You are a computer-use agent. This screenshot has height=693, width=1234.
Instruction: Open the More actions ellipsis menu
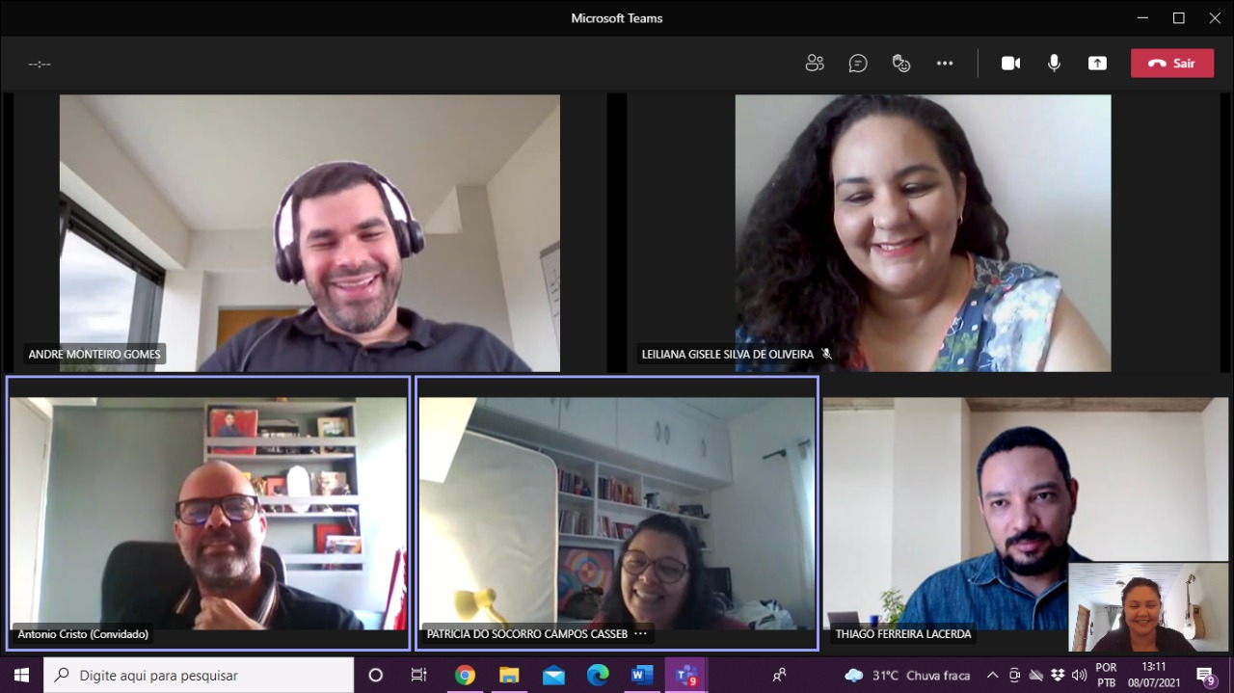[945, 64]
